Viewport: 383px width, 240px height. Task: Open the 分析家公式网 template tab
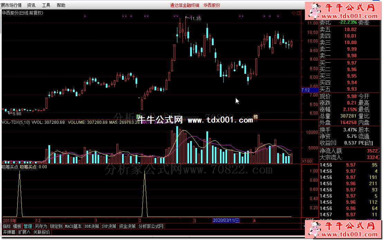pos(151,226)
